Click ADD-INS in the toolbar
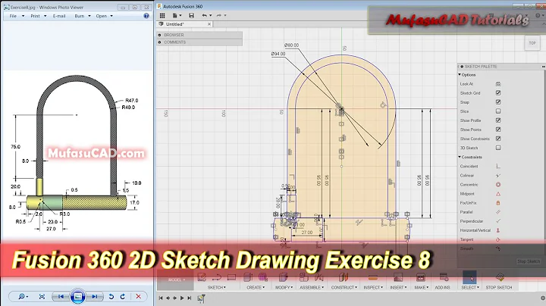 click(x=443, y=288)
